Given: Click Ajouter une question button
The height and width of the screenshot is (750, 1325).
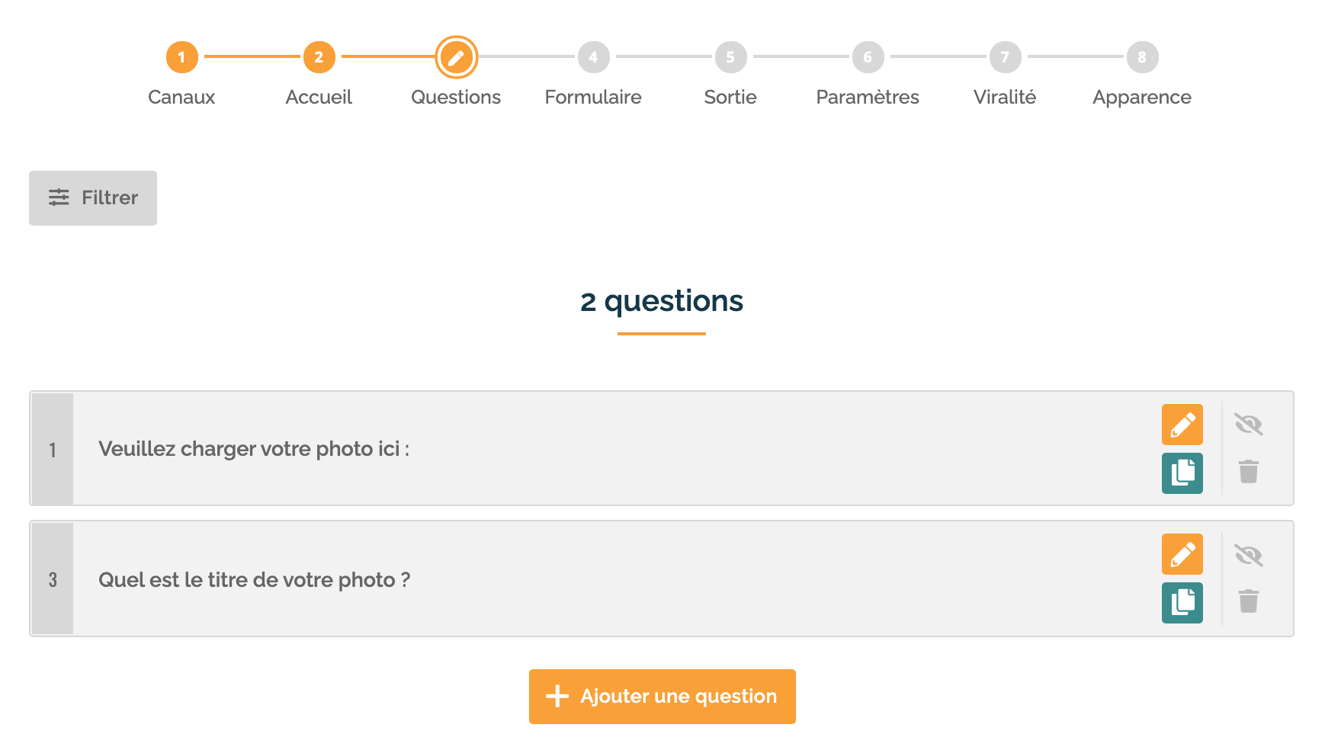Looking at the screenshot, I should coord(662,697).
